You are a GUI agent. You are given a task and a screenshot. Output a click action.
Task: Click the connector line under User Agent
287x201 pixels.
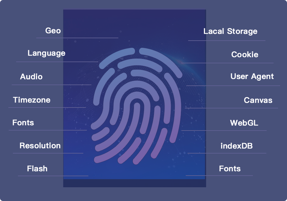coord(233,86)
